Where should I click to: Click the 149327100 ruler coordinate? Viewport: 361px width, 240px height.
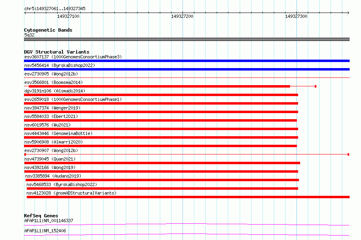tap(68, 16)
